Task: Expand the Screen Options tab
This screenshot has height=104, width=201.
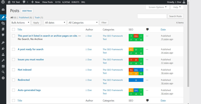Action: click(x=157, y=7)
